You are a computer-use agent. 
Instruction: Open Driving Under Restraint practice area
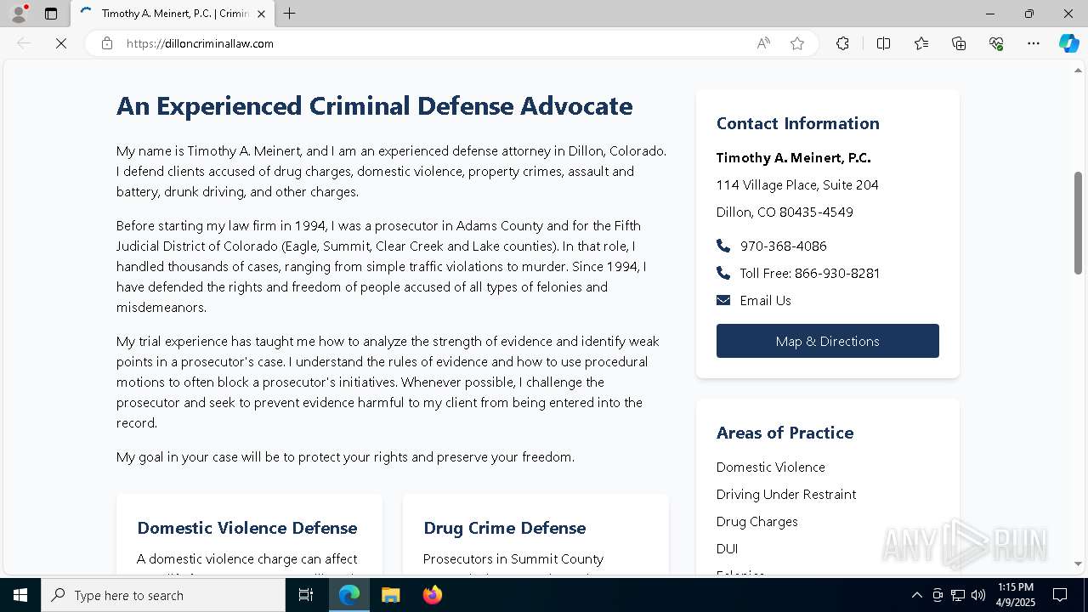(x=785, y=494)
